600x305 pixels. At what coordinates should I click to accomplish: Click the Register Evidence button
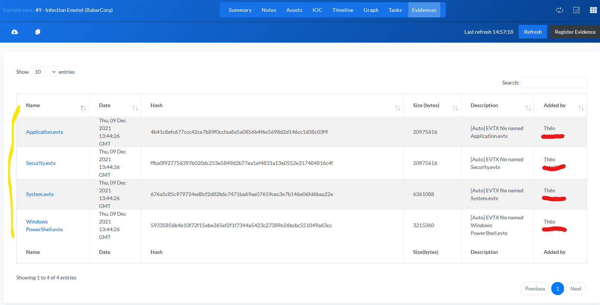coord(575,32)
